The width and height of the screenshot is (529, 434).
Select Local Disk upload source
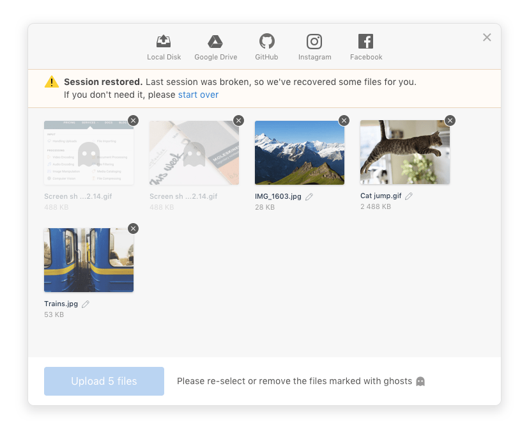tap(164, 47)
